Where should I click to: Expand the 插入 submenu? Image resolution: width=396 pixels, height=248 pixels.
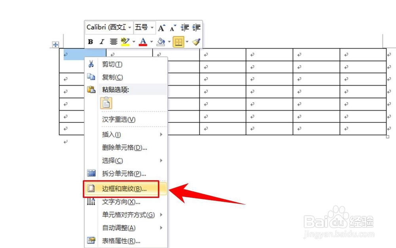111,134
